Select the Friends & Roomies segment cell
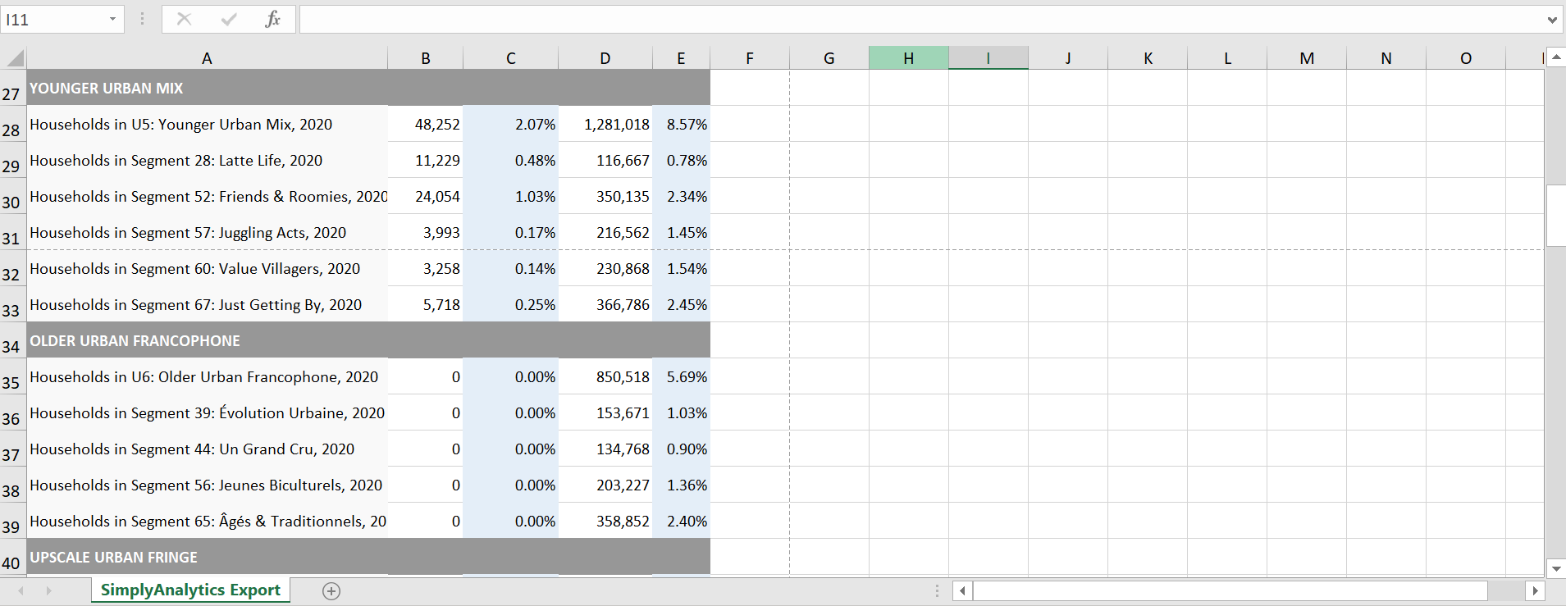 (x=207, y=196)
